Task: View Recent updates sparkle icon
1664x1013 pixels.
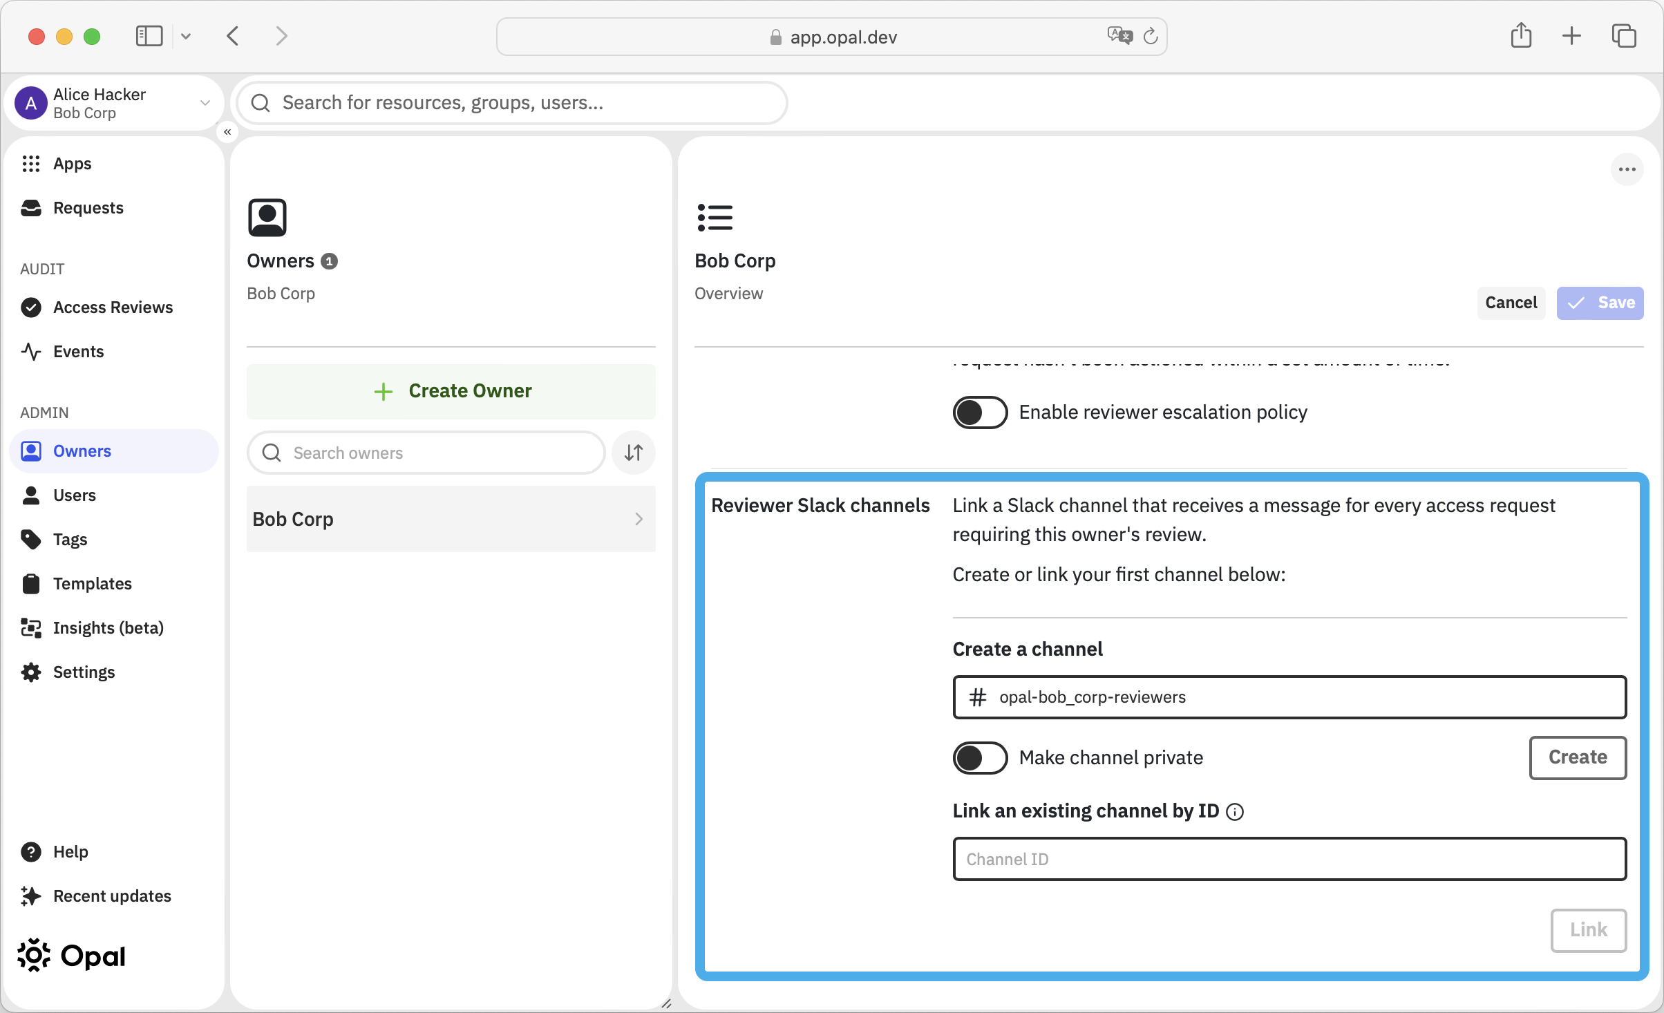Action: click(30, 896)
